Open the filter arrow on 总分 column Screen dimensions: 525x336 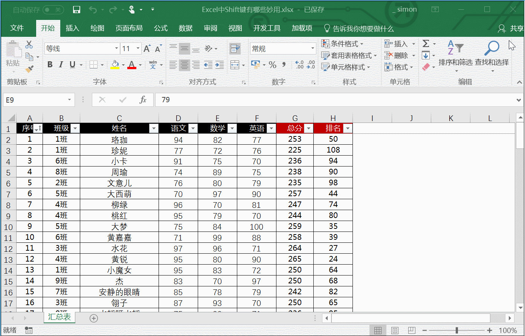coord(308,128)
